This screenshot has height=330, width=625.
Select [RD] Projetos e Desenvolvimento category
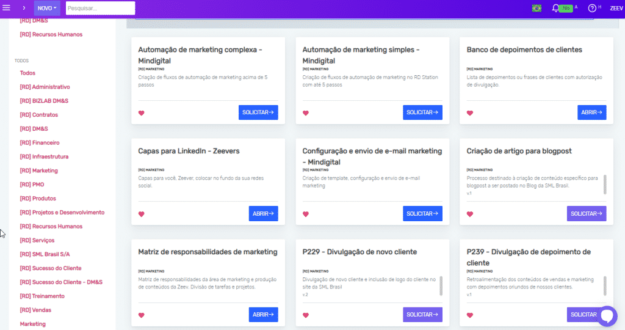click(x=62, y=213)
